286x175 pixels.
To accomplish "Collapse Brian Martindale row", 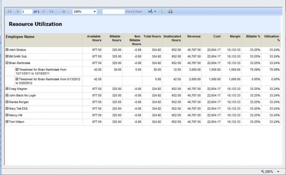I will coord(7,63).
